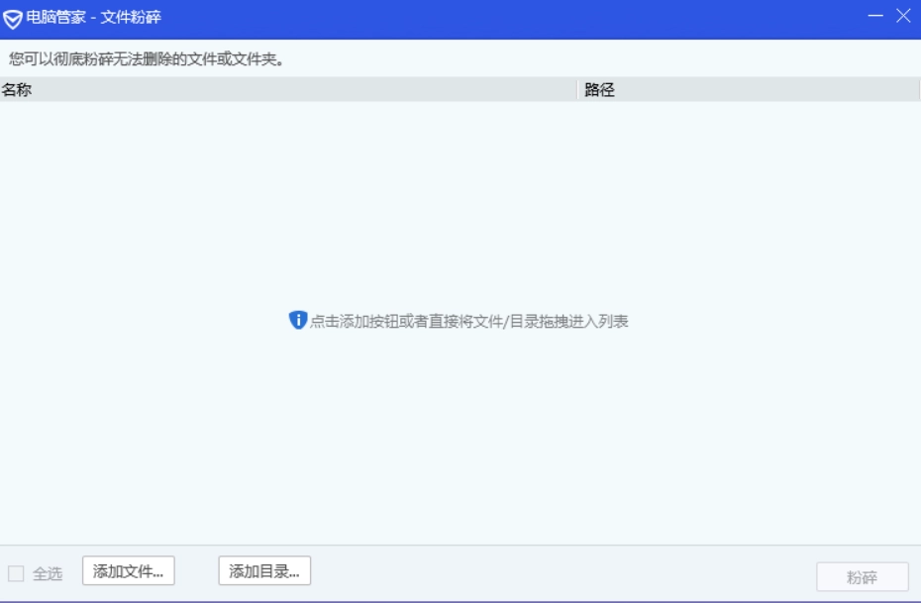Click the hint text 点击添加按钮或者直接将文件/目录拖拽进入列表
This screenshot has height=603, width=921.
tap(468, 321)
